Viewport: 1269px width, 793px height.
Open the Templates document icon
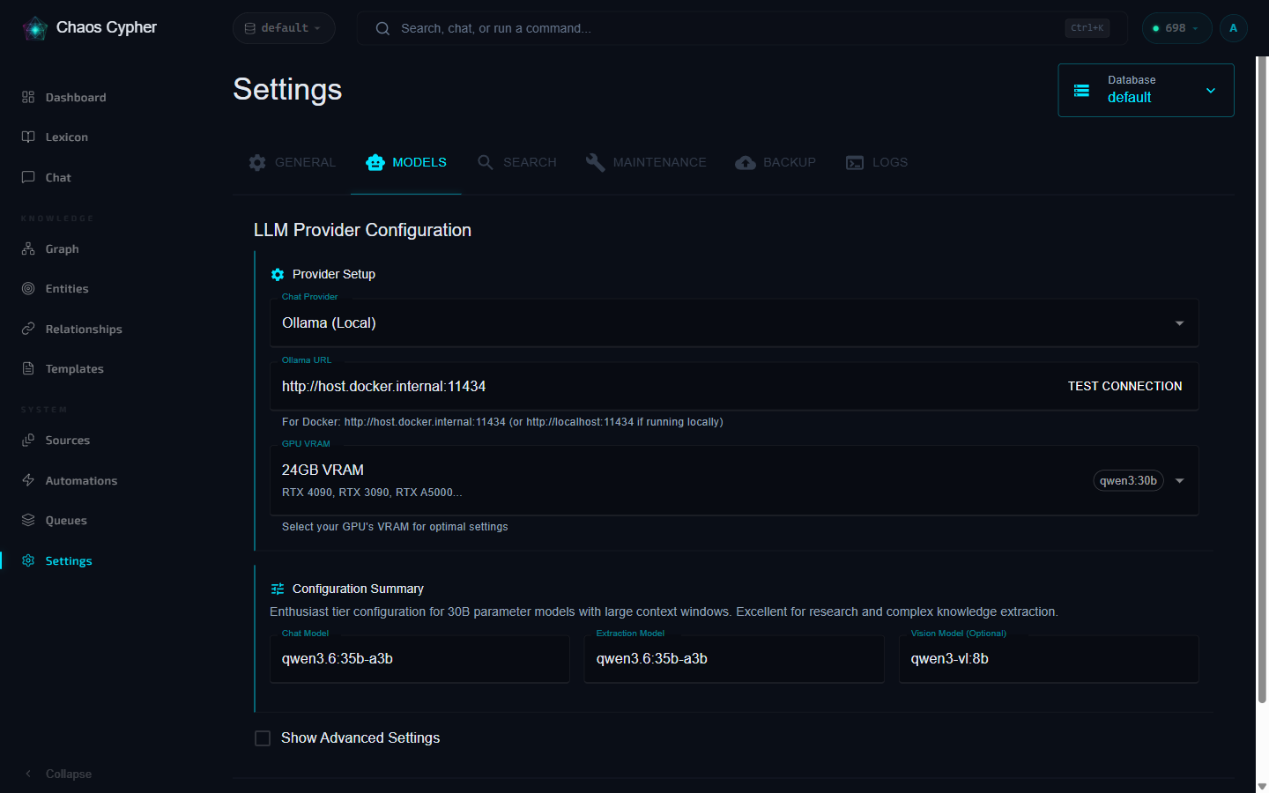click(28, 368)
